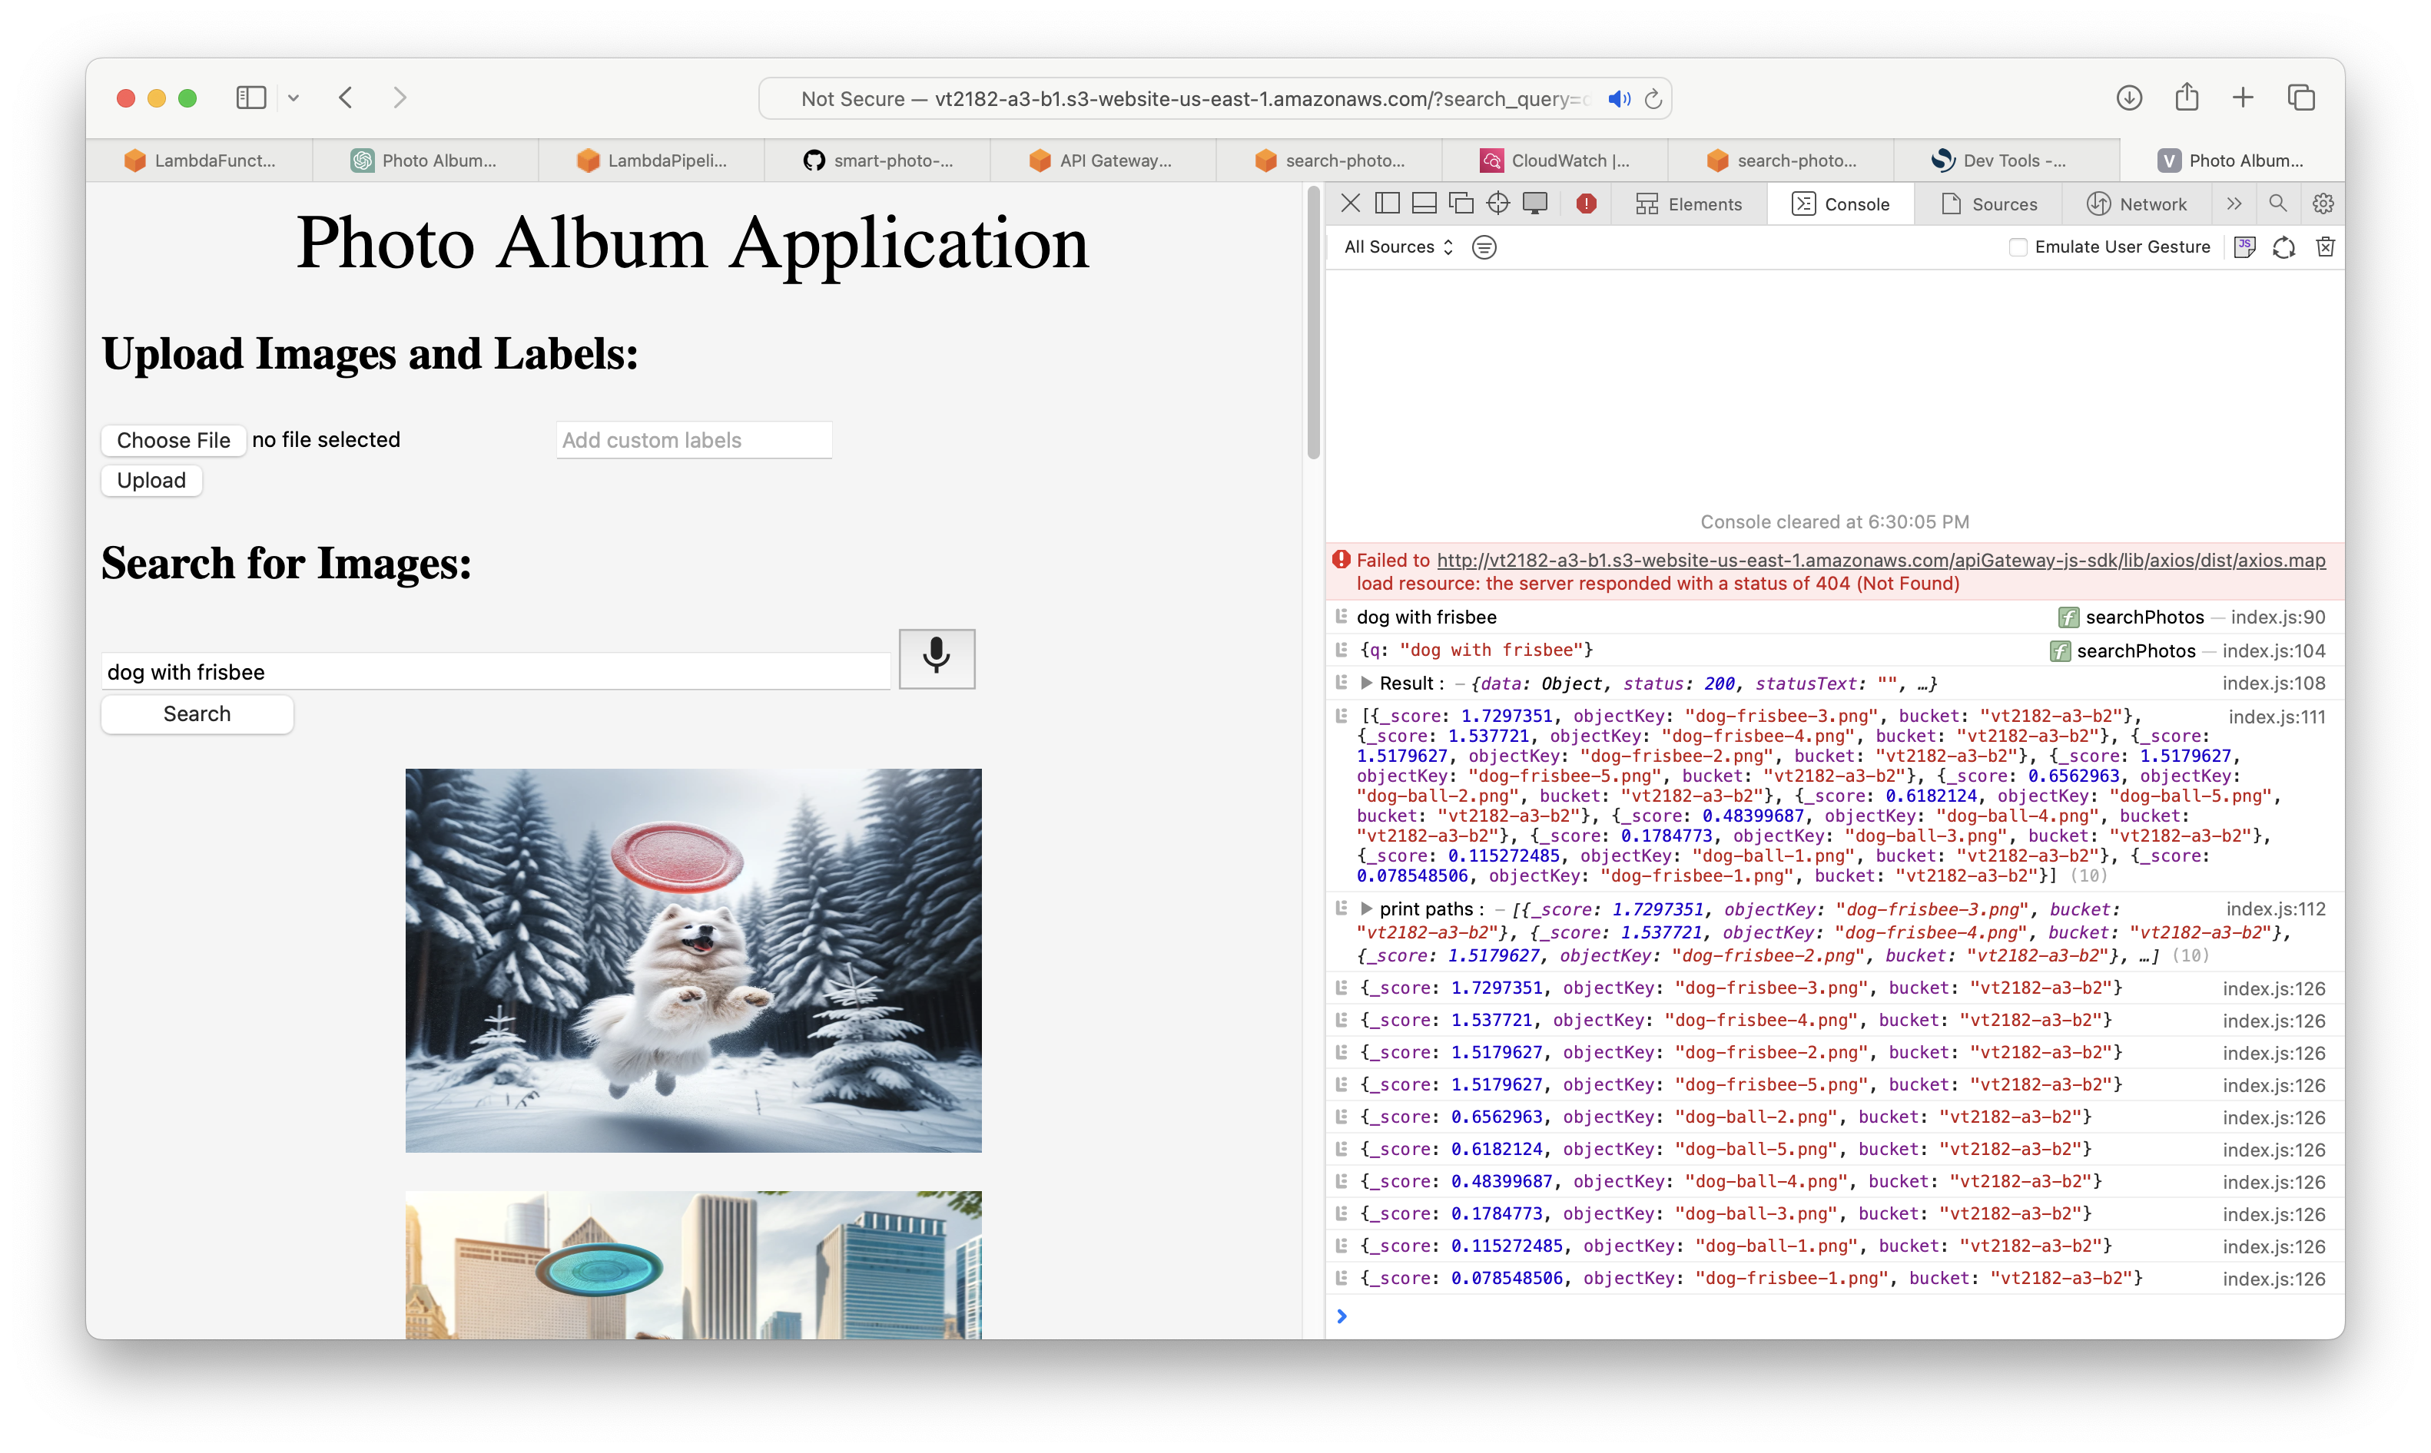Viewport: 2431px width, 1453px height.
Task: Click the red error count indicator
Action: coord(1586,204)
